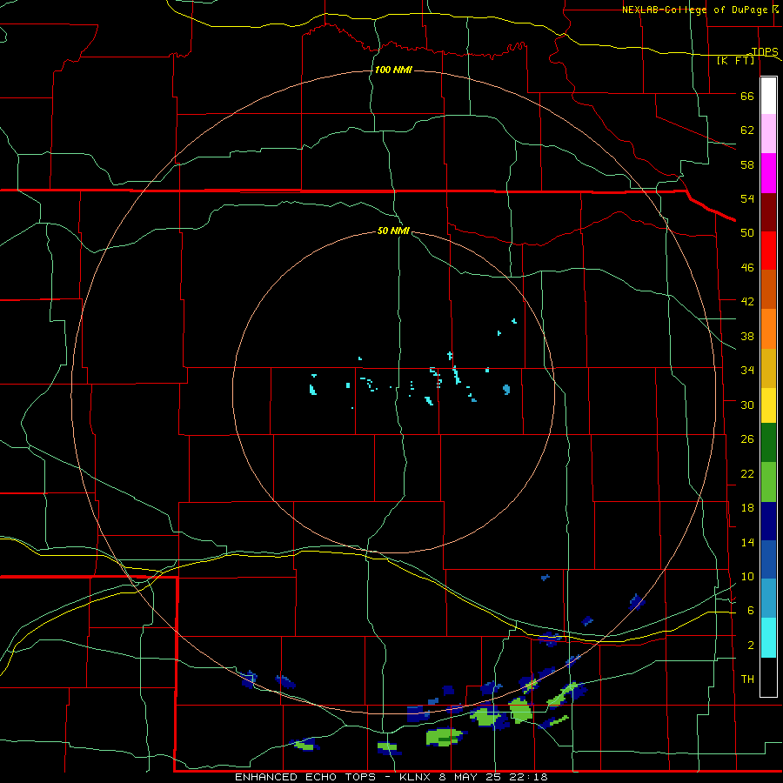The width and height of the screenshot is (783, 783).
Task: Click the navy blue legend swatch
Action: coord(768,521)
